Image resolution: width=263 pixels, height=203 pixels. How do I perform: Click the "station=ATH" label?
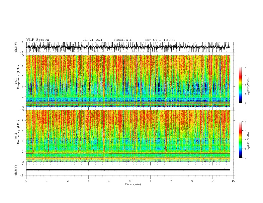pos(123,40)
